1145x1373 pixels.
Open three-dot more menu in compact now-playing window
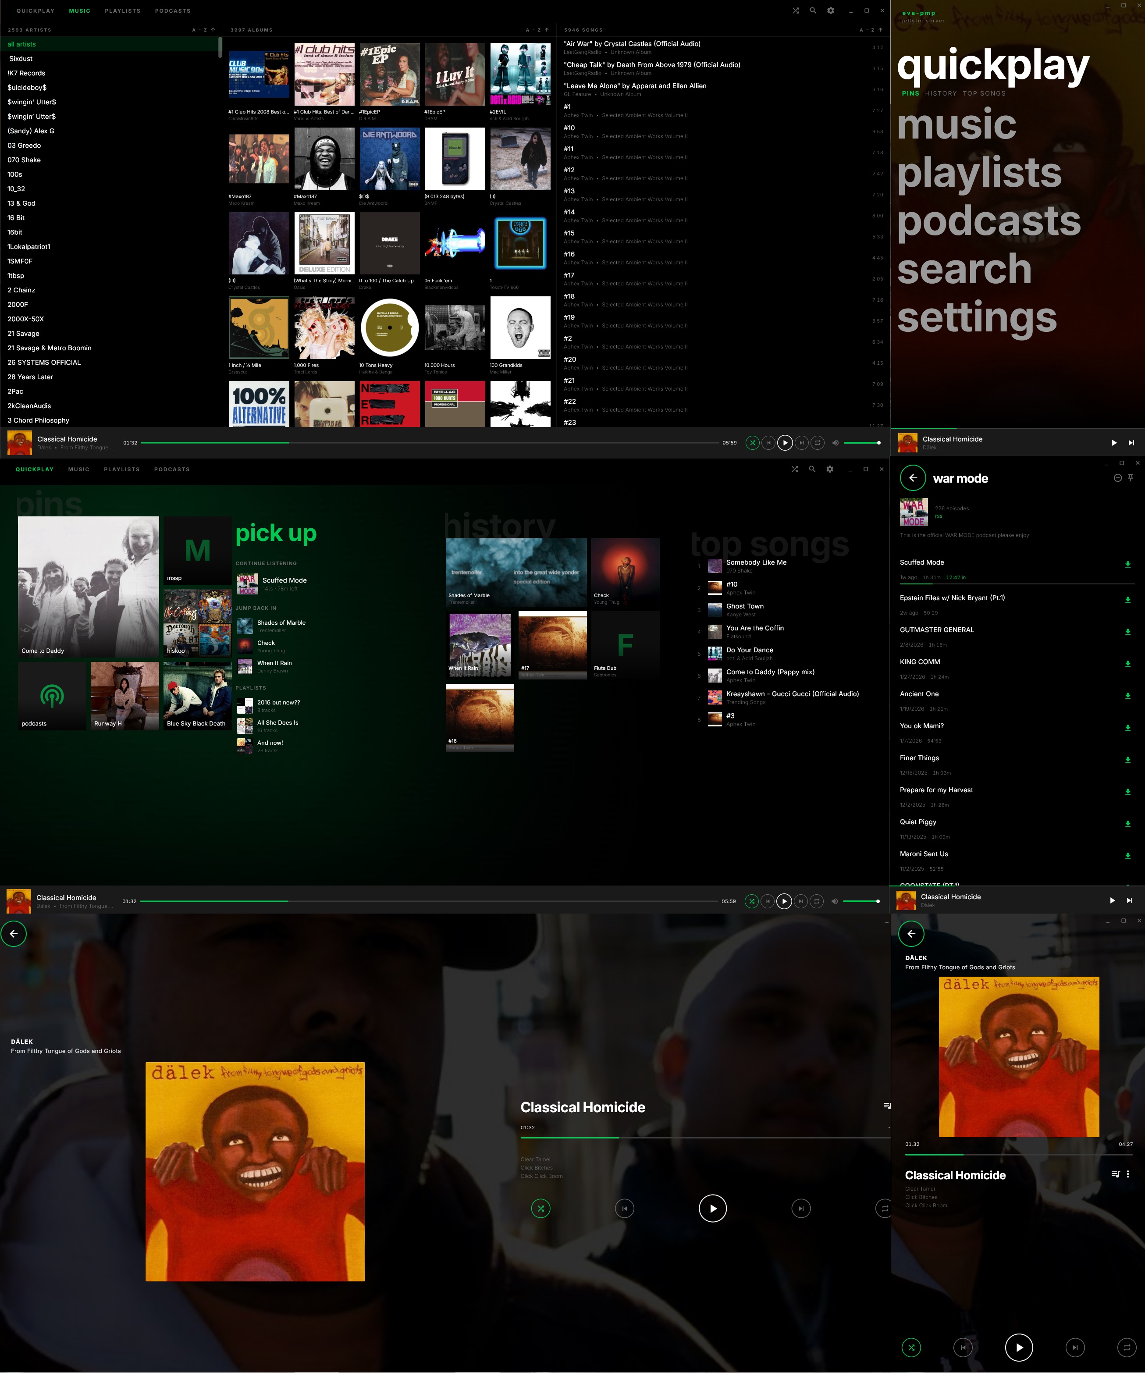(x=1128, y=1174)
